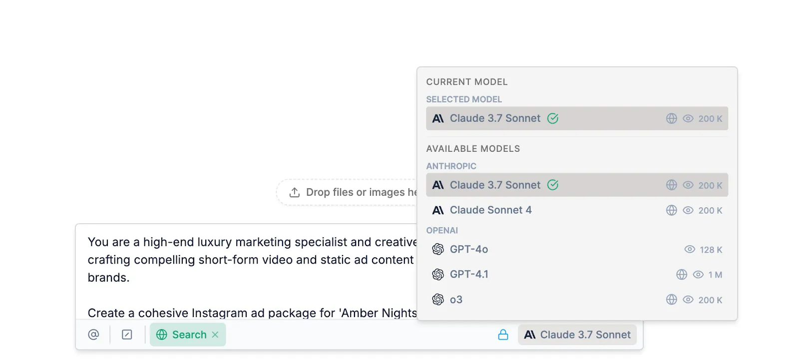The height and width of the screenshot is (362, 799).
Task: Select Claude Sonnet 4 from available models
Action: 577,210
